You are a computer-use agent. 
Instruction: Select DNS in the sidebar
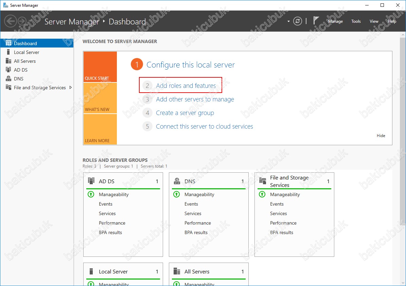click(37, 79)
